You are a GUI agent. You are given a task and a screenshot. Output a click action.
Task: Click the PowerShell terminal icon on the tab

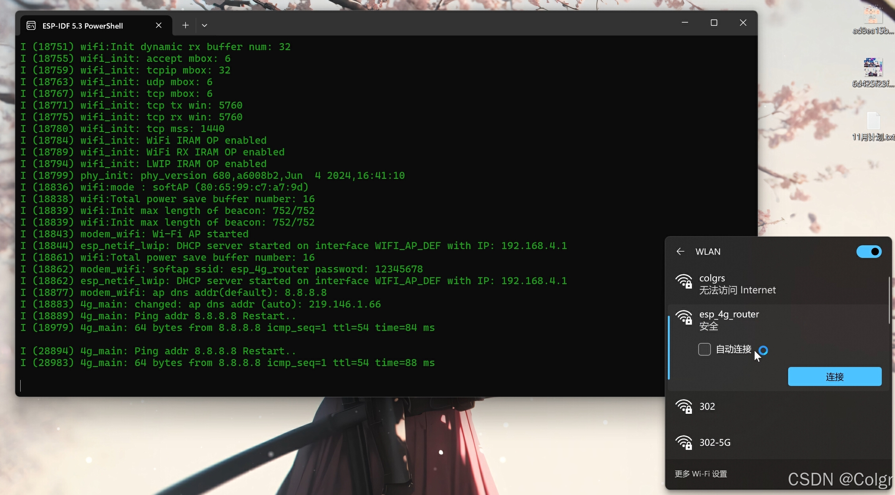(x=31, y=26)
